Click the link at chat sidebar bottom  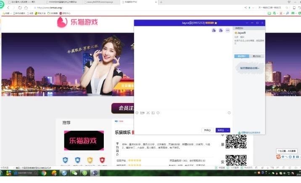click(x=249, y=132)
